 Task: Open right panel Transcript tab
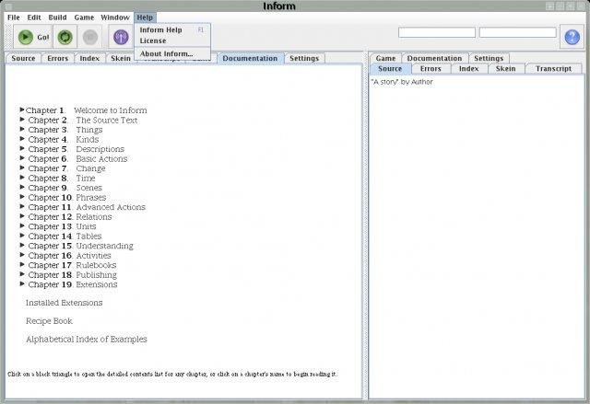[x=553, y=69]
